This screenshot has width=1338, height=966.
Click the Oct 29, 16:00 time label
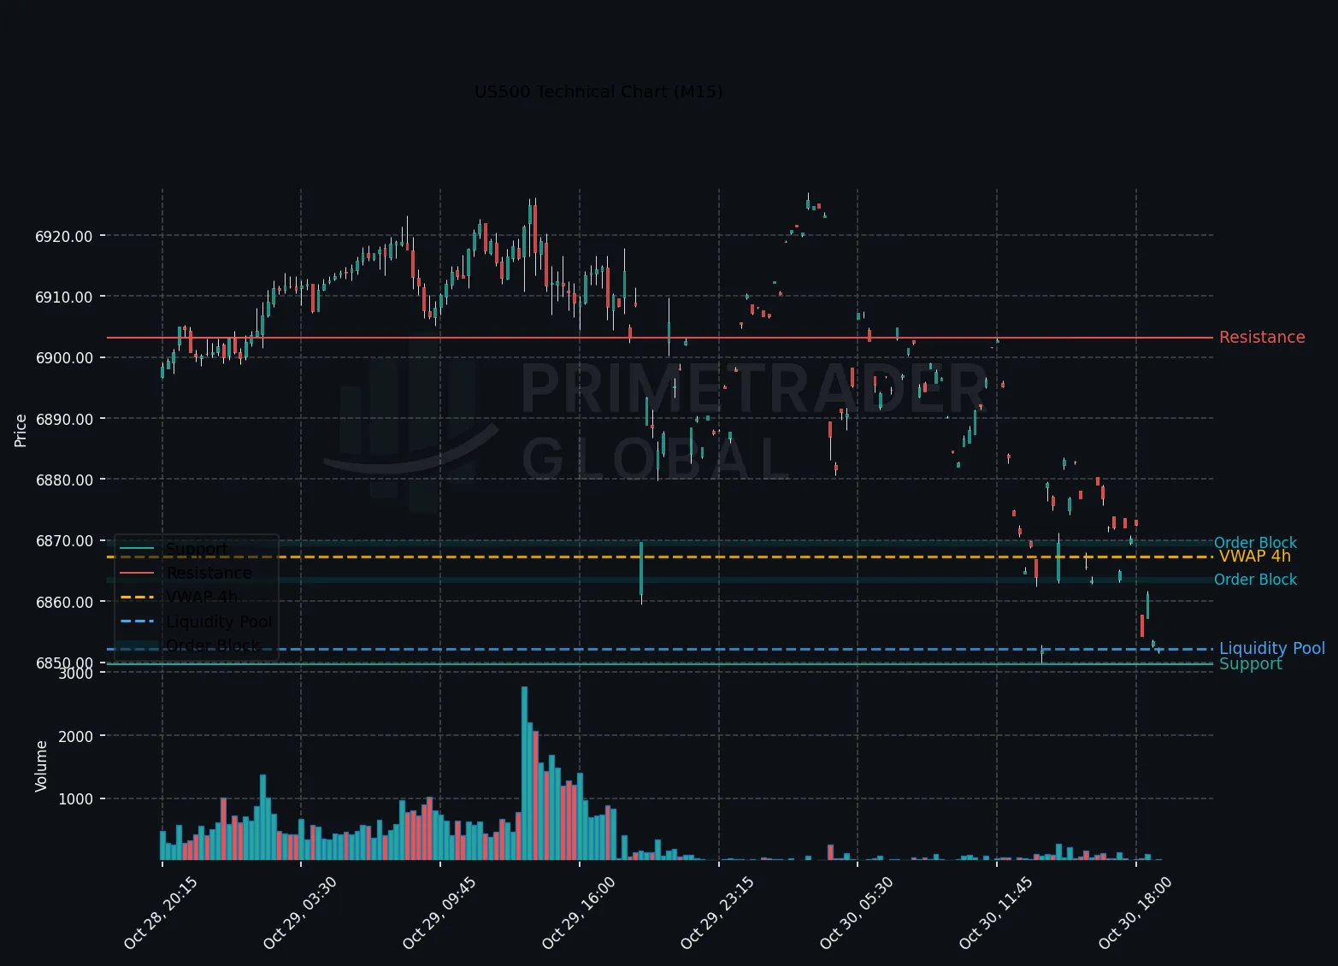(x=578, y=913)
